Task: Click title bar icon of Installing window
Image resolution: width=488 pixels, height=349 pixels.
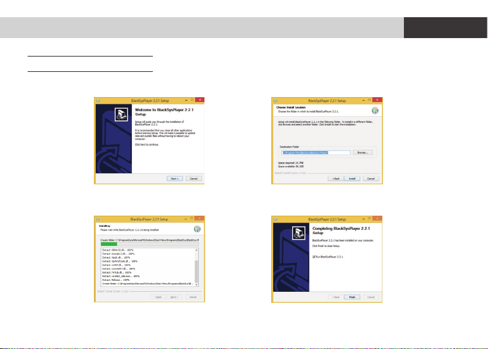Action: pyautogui.click(x=98, y=219)
